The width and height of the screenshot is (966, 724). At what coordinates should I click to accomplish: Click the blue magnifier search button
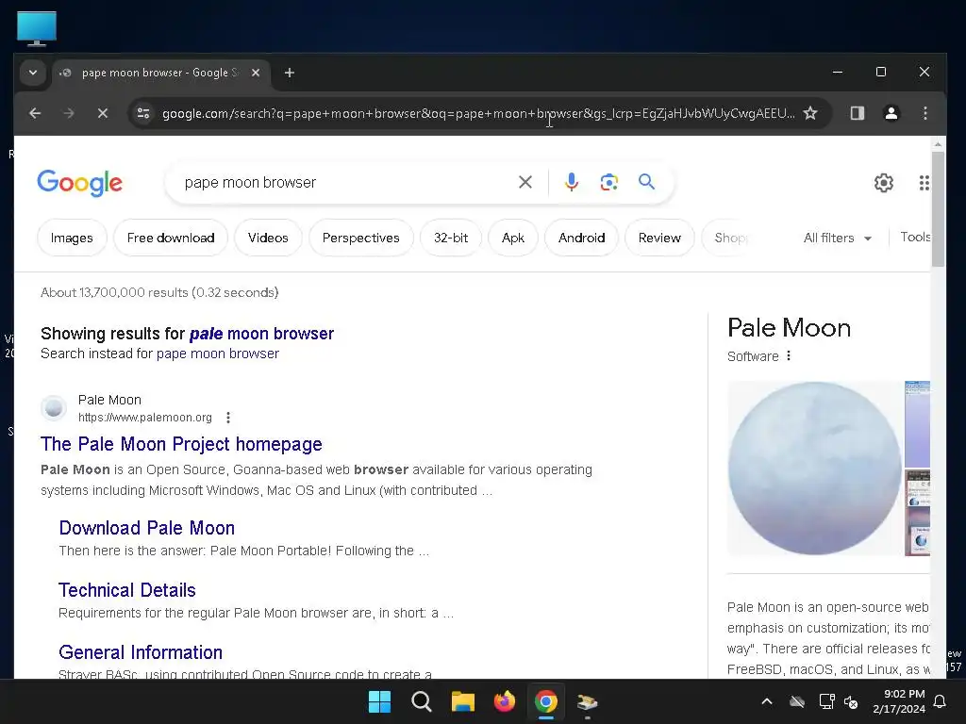pos(646,182)
